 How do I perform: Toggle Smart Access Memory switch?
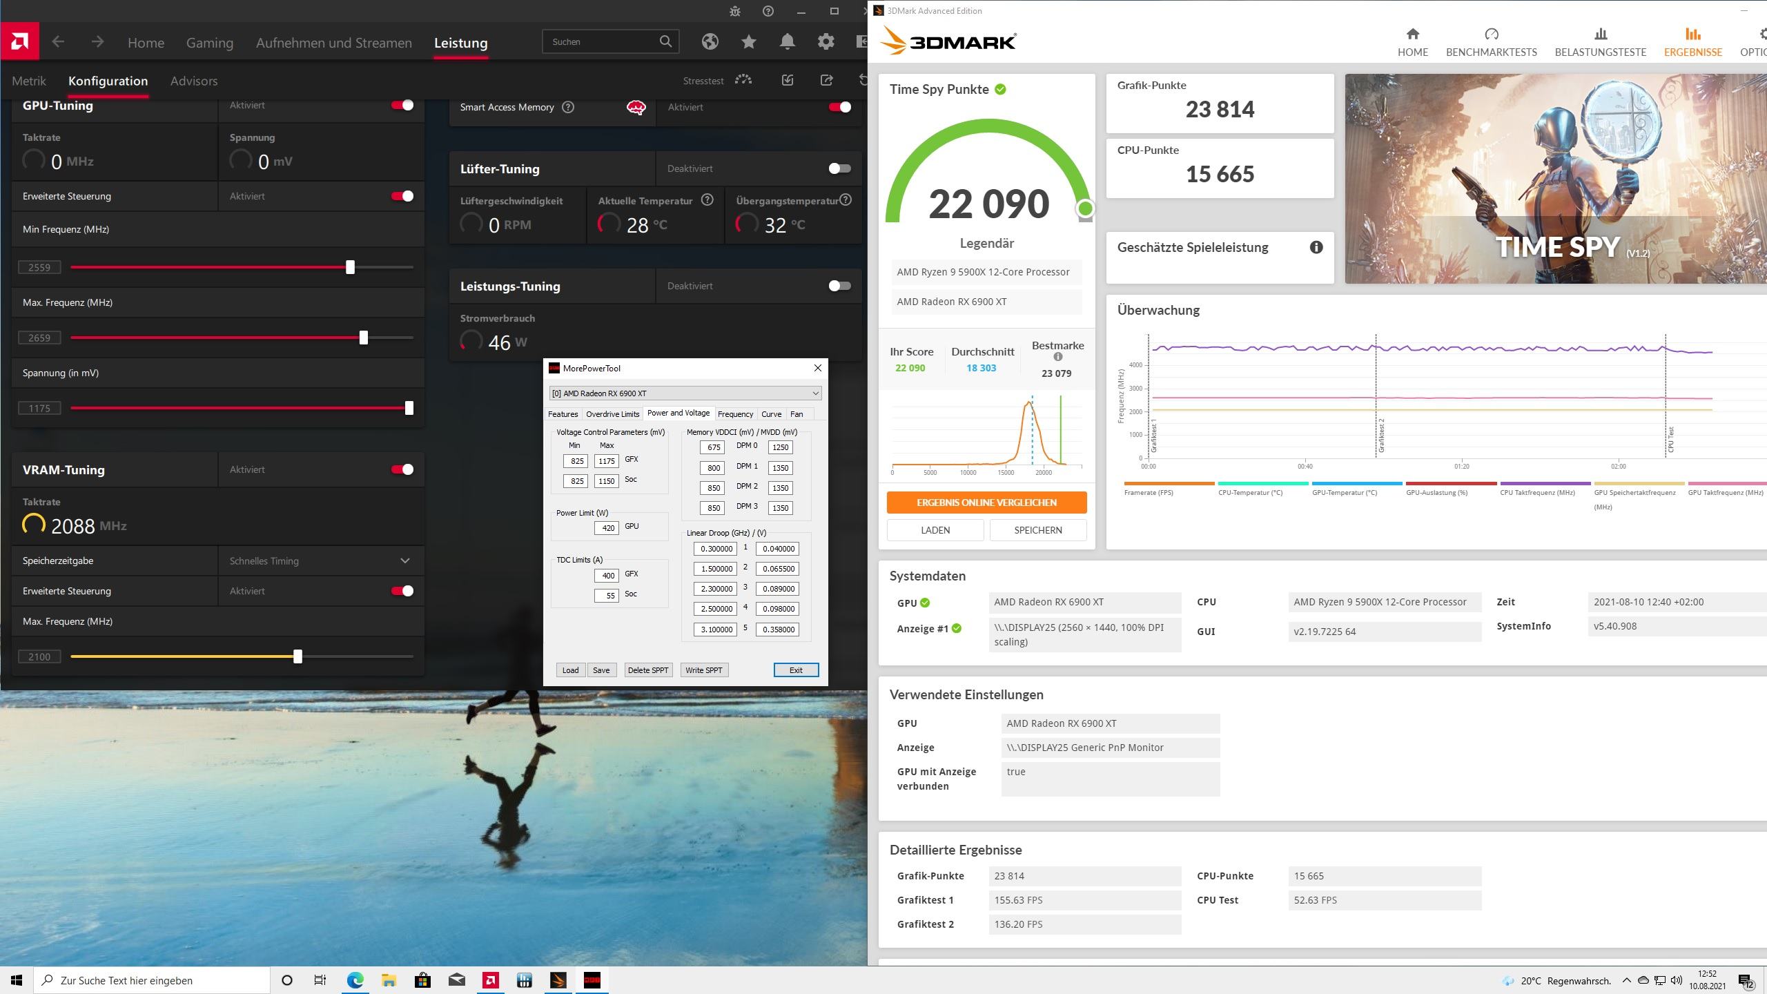coord(839,107)
